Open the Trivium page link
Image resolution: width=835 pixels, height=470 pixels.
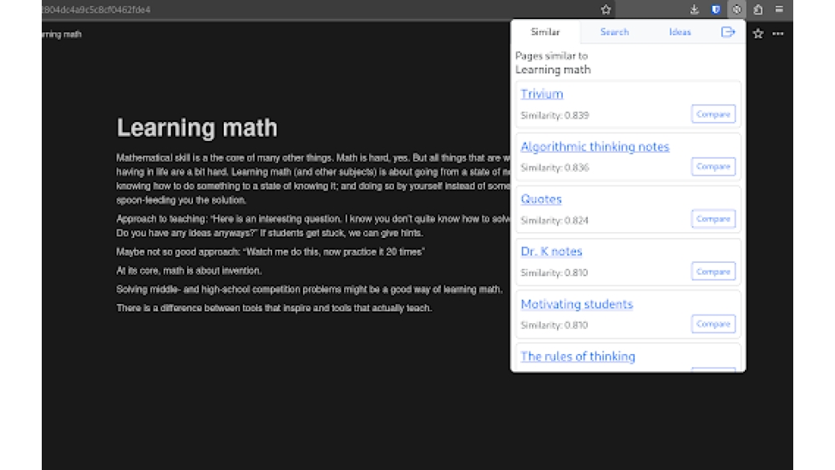tap(542, 93)
